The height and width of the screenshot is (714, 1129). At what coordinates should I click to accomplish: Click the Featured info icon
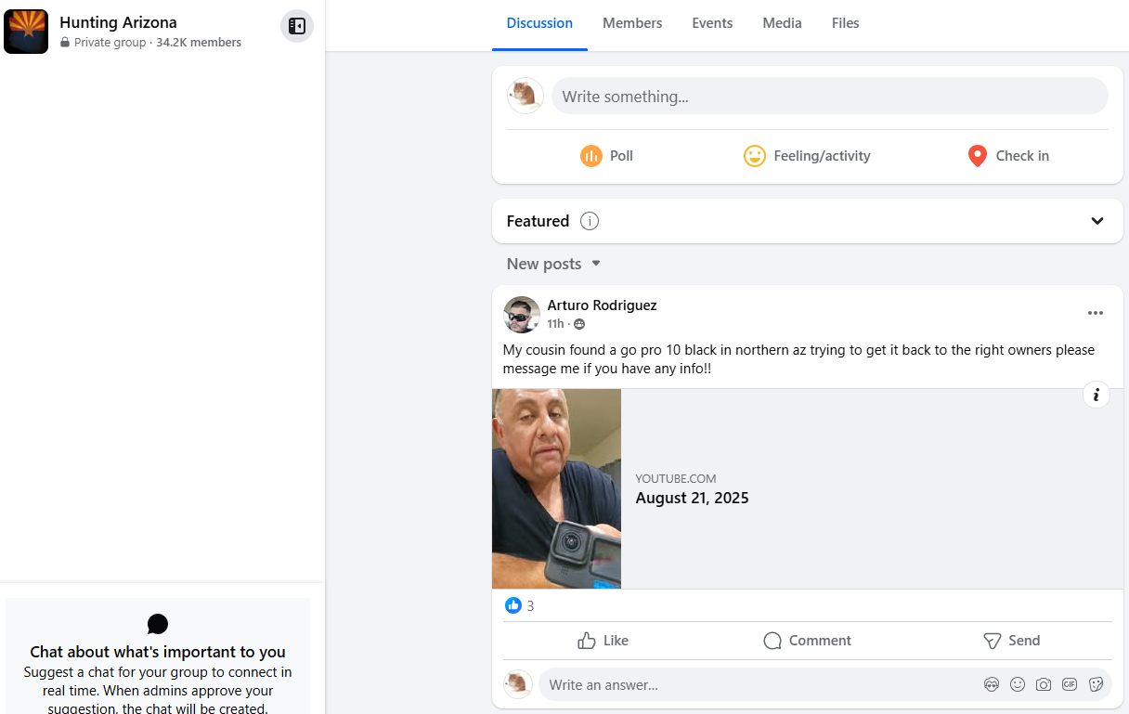tap(590, 221)
